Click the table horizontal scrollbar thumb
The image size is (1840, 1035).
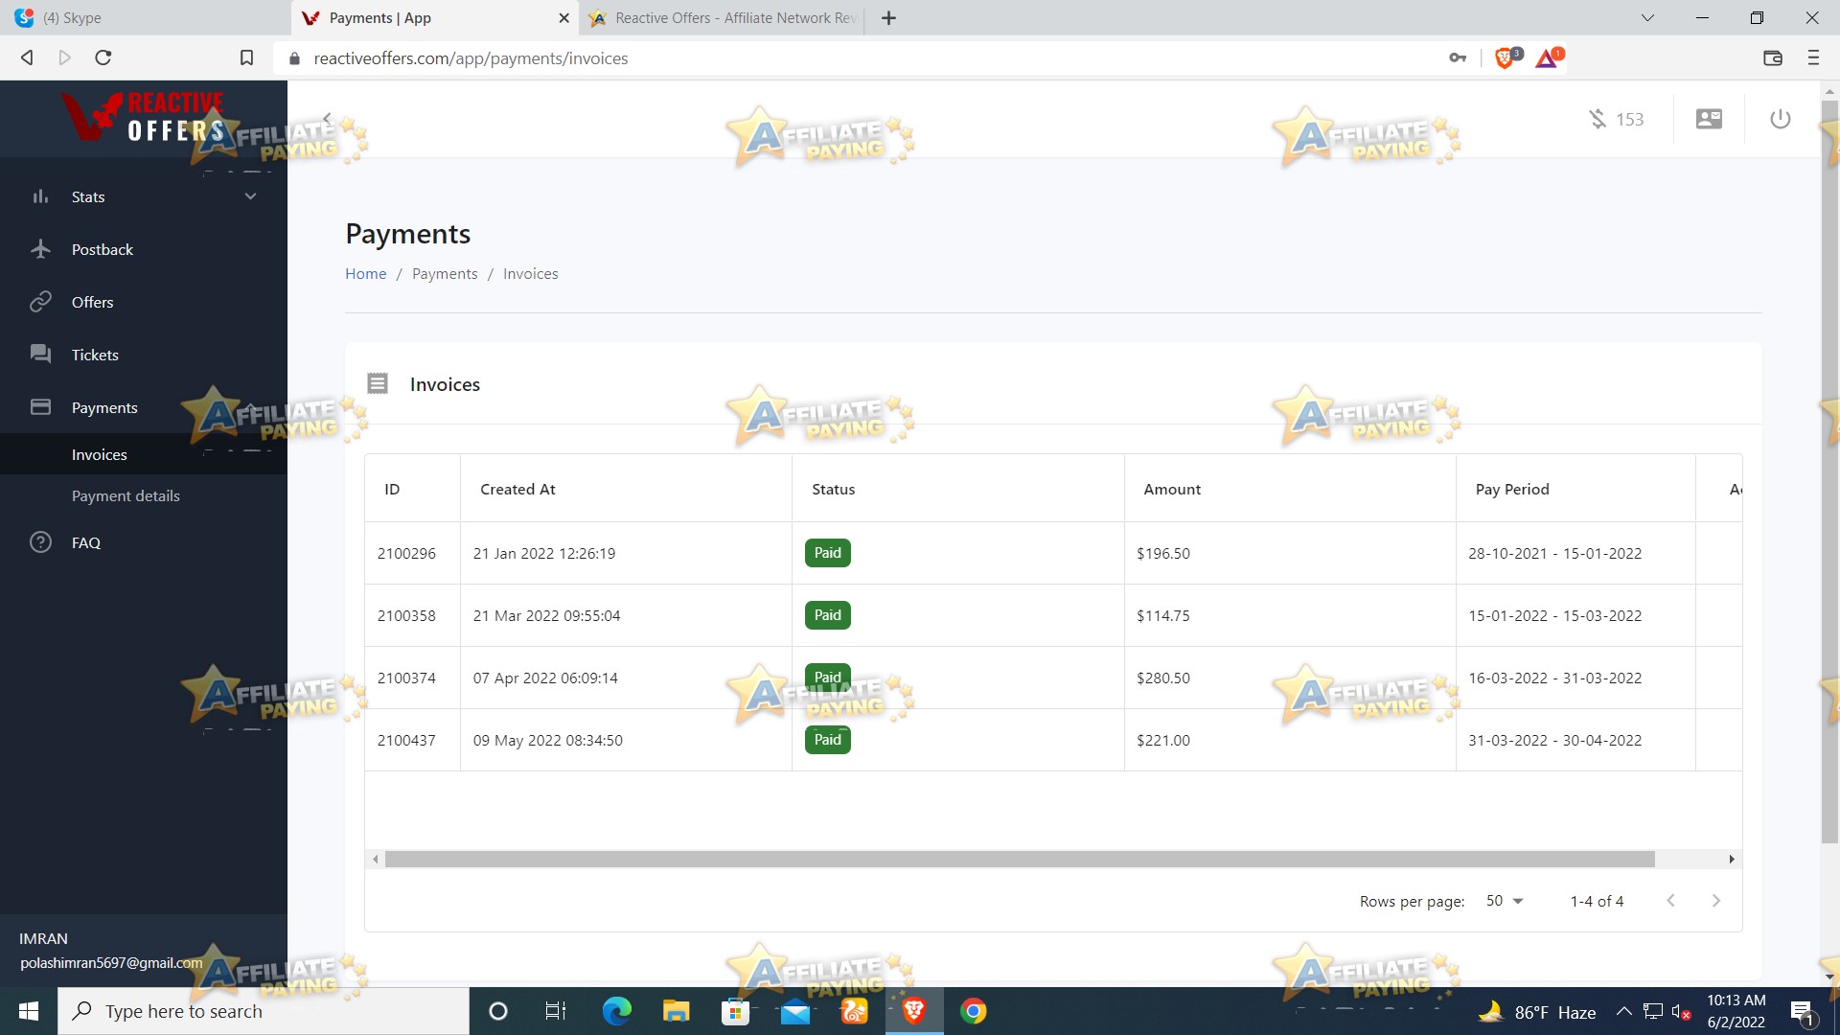click(x=1020, y=860)
